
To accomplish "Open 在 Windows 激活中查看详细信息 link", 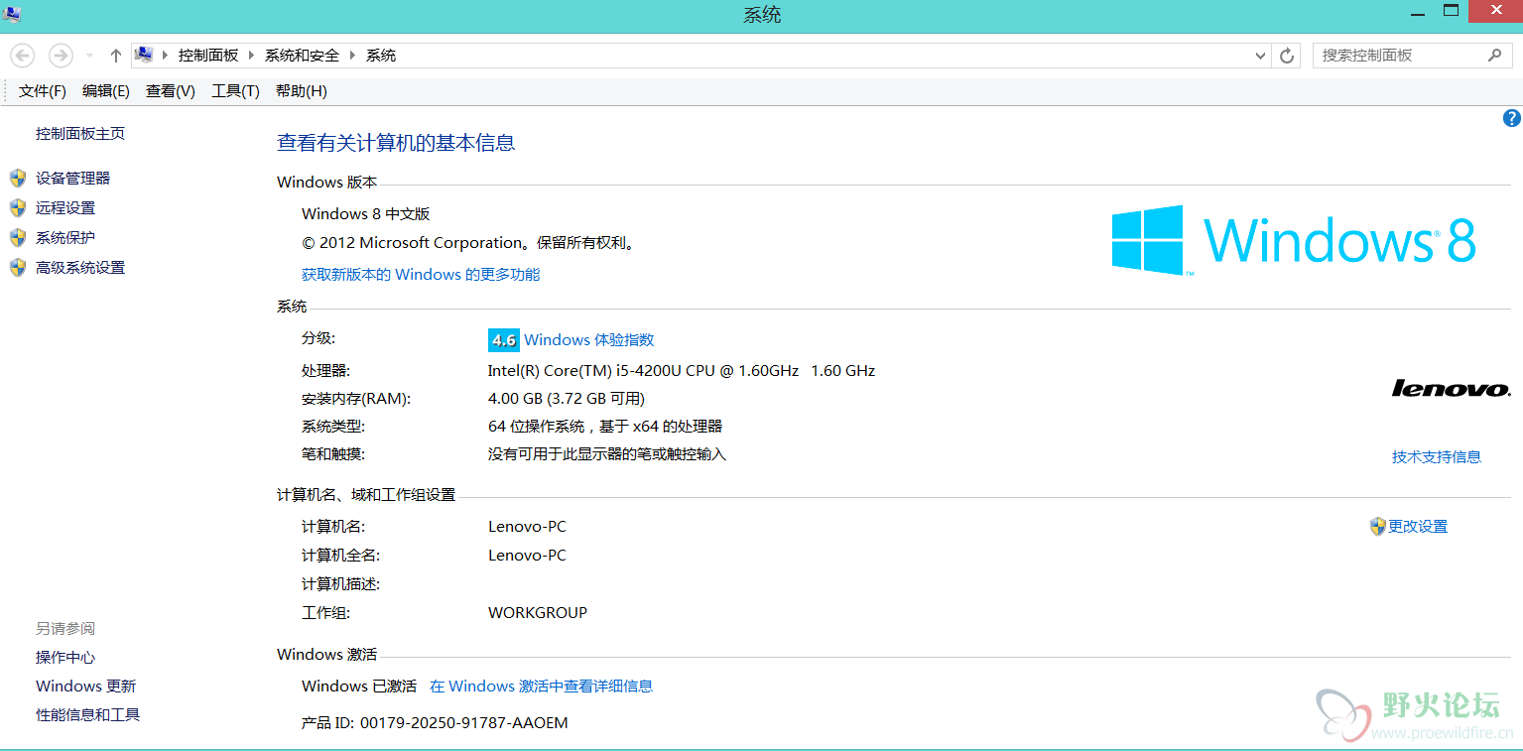I will [541, 687].
